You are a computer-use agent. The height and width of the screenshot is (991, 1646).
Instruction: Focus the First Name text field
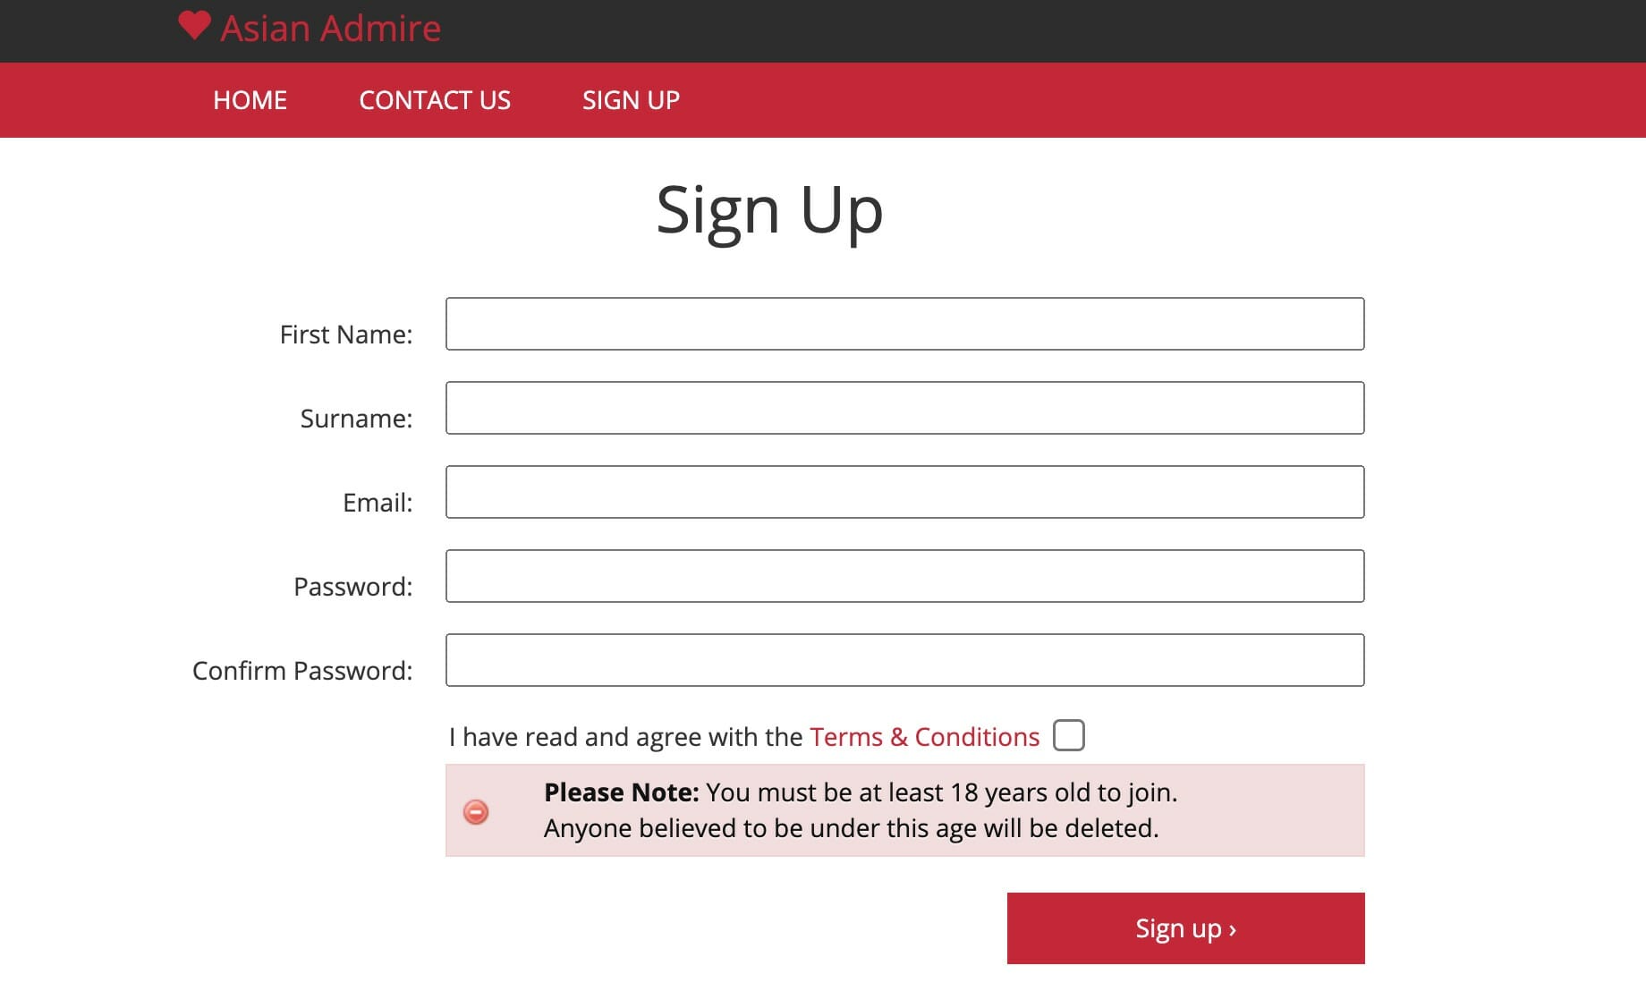pyautogui.click(x=904, y=324)
